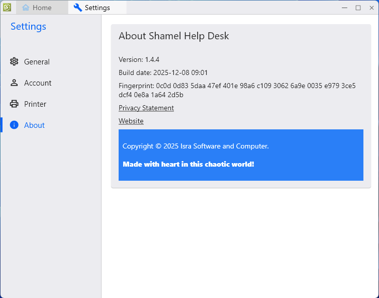Image resolution: width=379 pixels, height=298 pixels.
Task: Maximize the application window
Action: [358, 8]
